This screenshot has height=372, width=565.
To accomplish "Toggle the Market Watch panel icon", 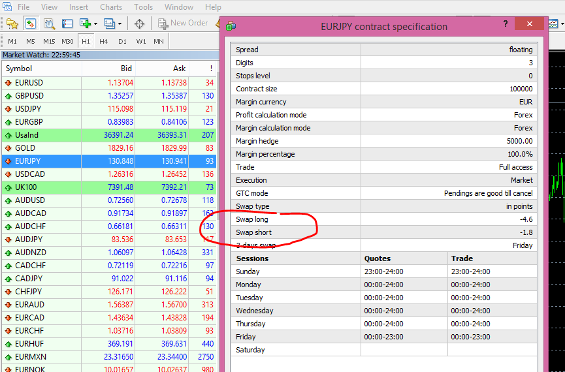I will click(30, 23).
